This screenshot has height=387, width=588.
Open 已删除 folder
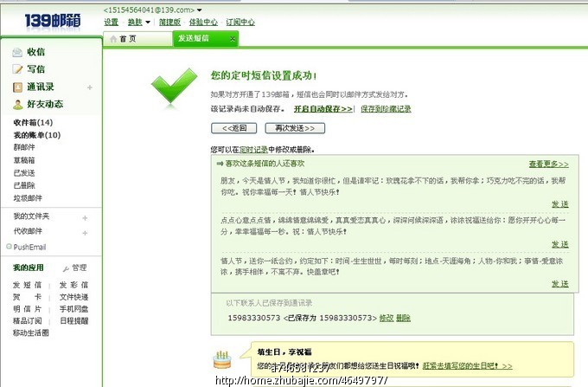[x=24, y=185]
